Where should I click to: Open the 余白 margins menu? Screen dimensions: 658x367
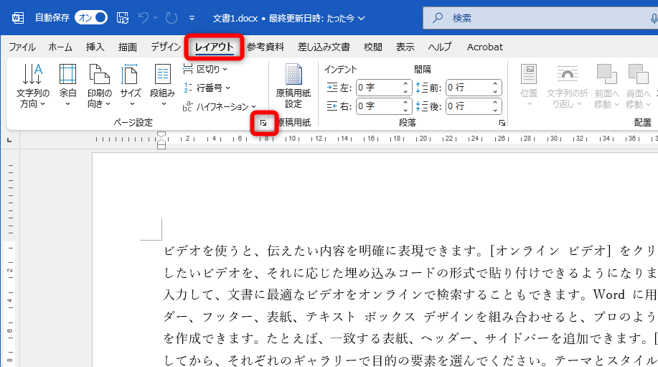pos(67,85)
